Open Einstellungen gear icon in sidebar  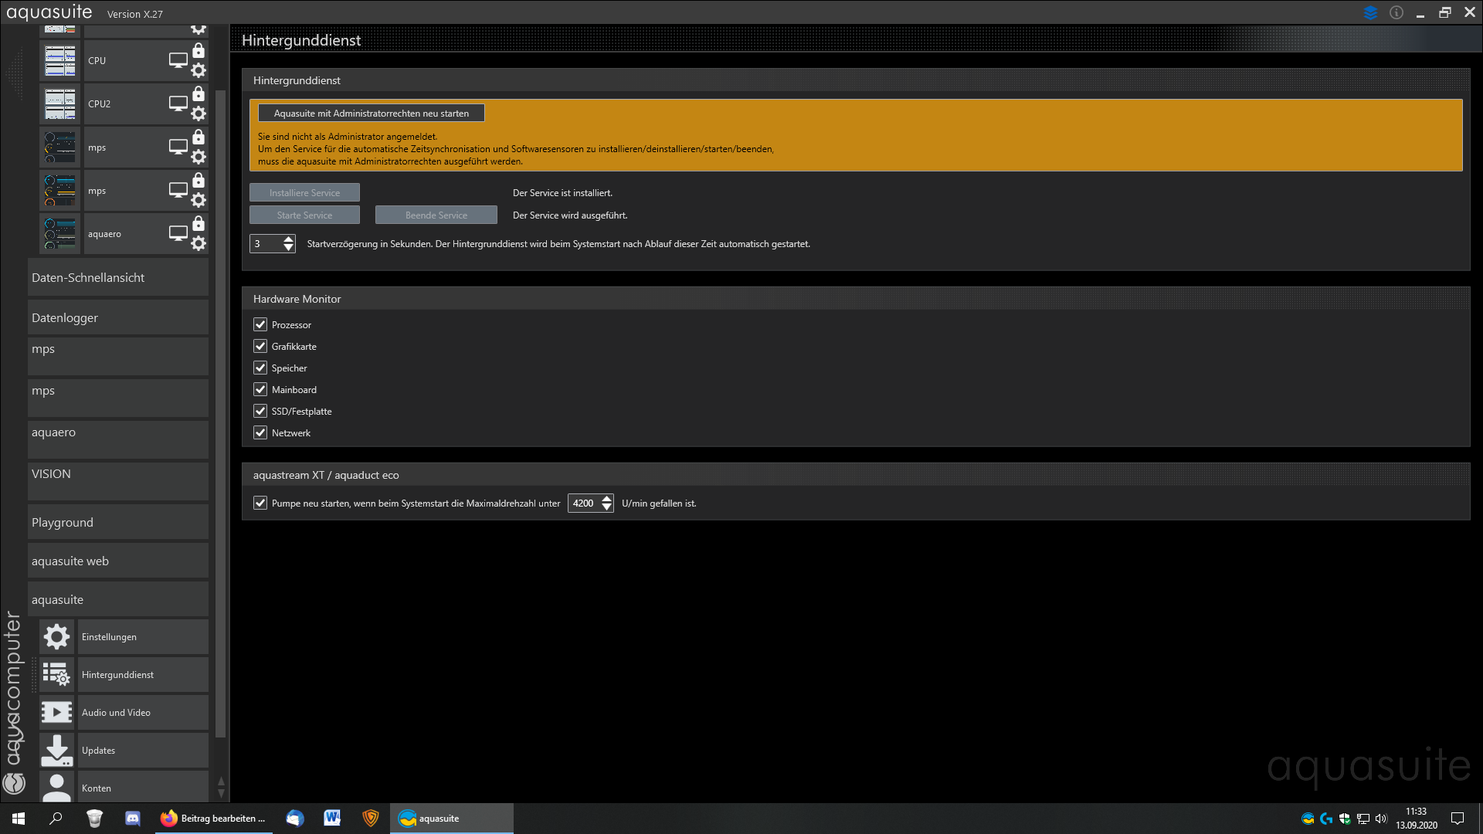[56, 637]
